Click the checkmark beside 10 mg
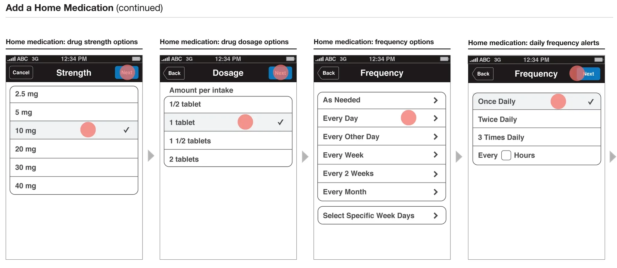This screenshot has width=617, height=268. pos(126,130)
